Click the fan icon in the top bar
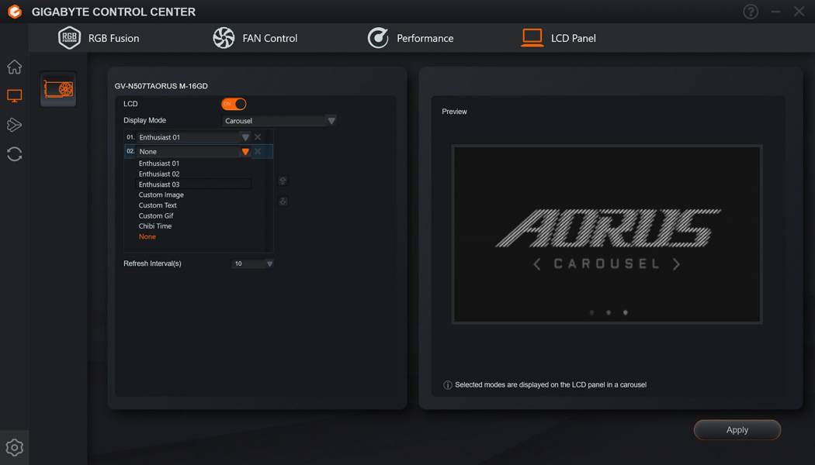This screenshot has height=465, width=815. (x=224, y=38)
